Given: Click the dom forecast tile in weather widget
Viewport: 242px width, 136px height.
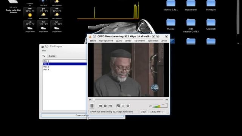Looking at the screenshot, I should coord(43,27).
